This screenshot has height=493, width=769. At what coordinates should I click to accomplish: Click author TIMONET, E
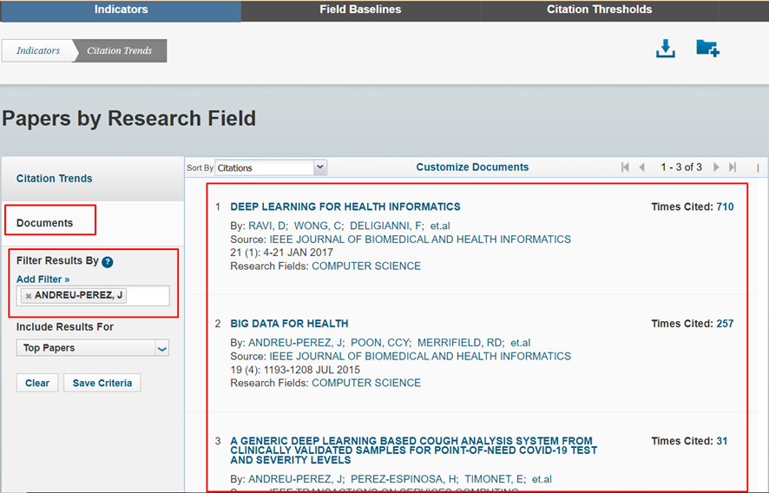tap(496, 479)
